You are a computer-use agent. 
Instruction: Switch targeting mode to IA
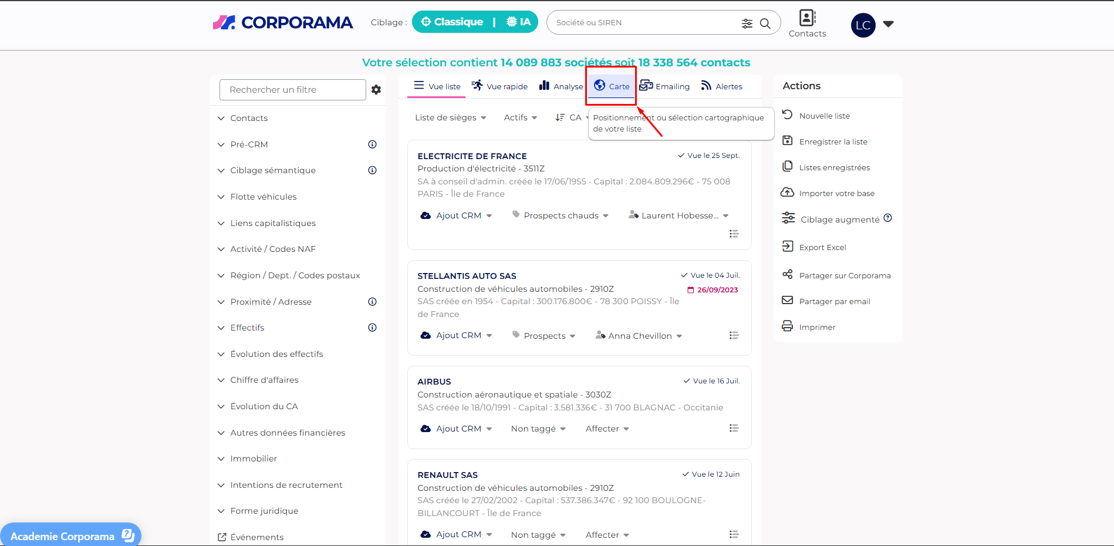click(x=519, y=22)
